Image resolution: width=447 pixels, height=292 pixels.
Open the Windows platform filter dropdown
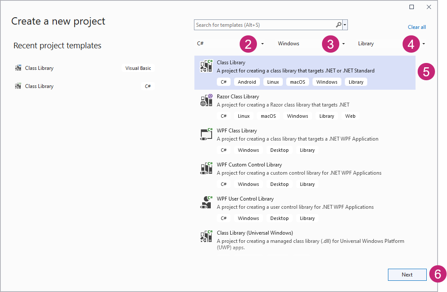[344, 44]
